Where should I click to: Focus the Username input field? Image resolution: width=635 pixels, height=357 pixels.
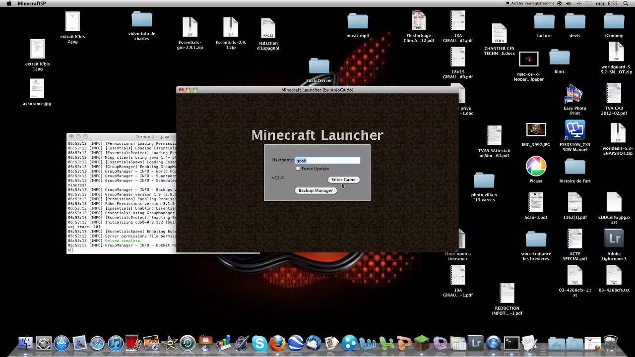(x=328, y=160)
